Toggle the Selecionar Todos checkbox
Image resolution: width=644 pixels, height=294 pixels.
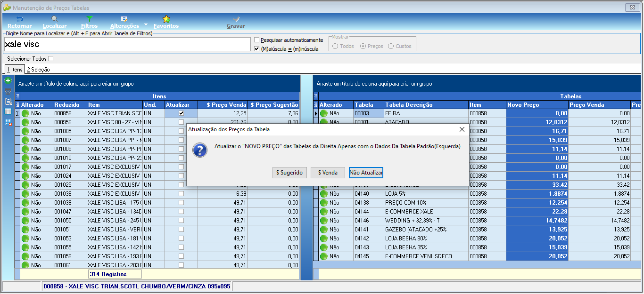(51, 59)
